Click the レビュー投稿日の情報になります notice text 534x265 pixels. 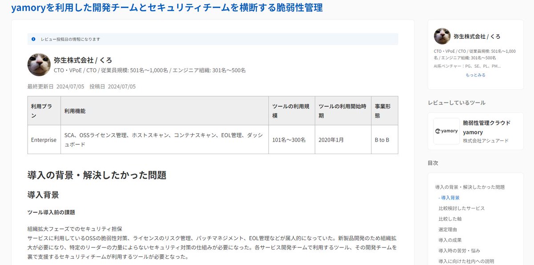[x=70, y=39]
